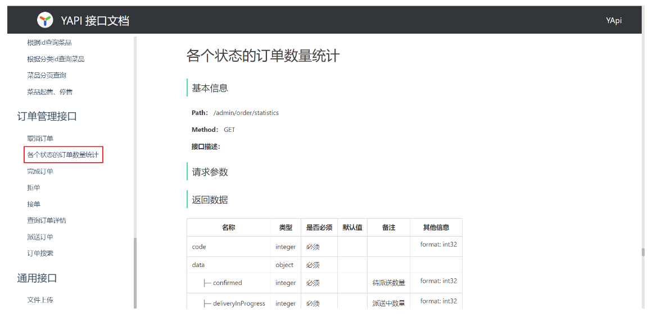Click the path /admin/order/statistics
Viewport: 657px width, 317px height.
click(x=246, y=113)
